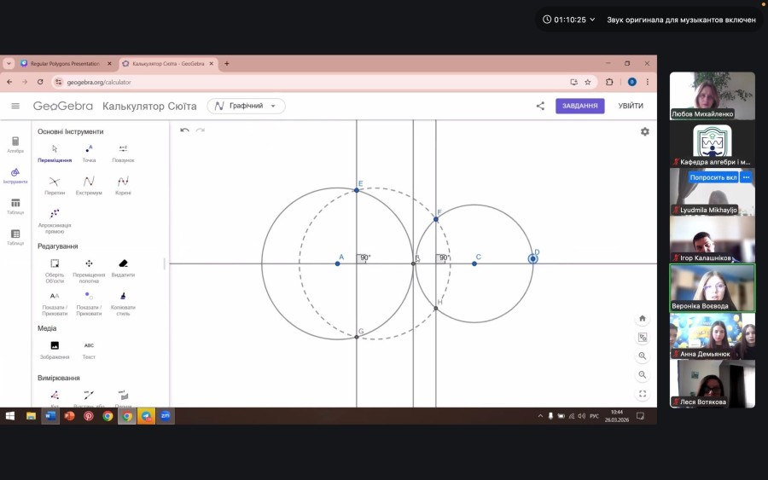Close the Regular Polygons Presentation tab

[x=109, y=64]
